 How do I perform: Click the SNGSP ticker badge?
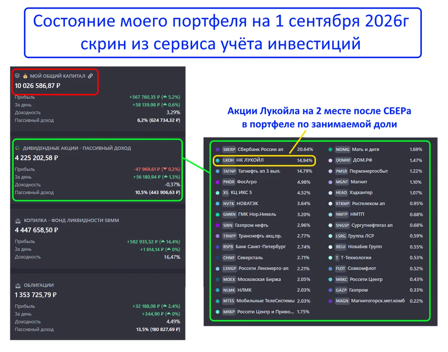pyautogui.click(x=342, y=225)
